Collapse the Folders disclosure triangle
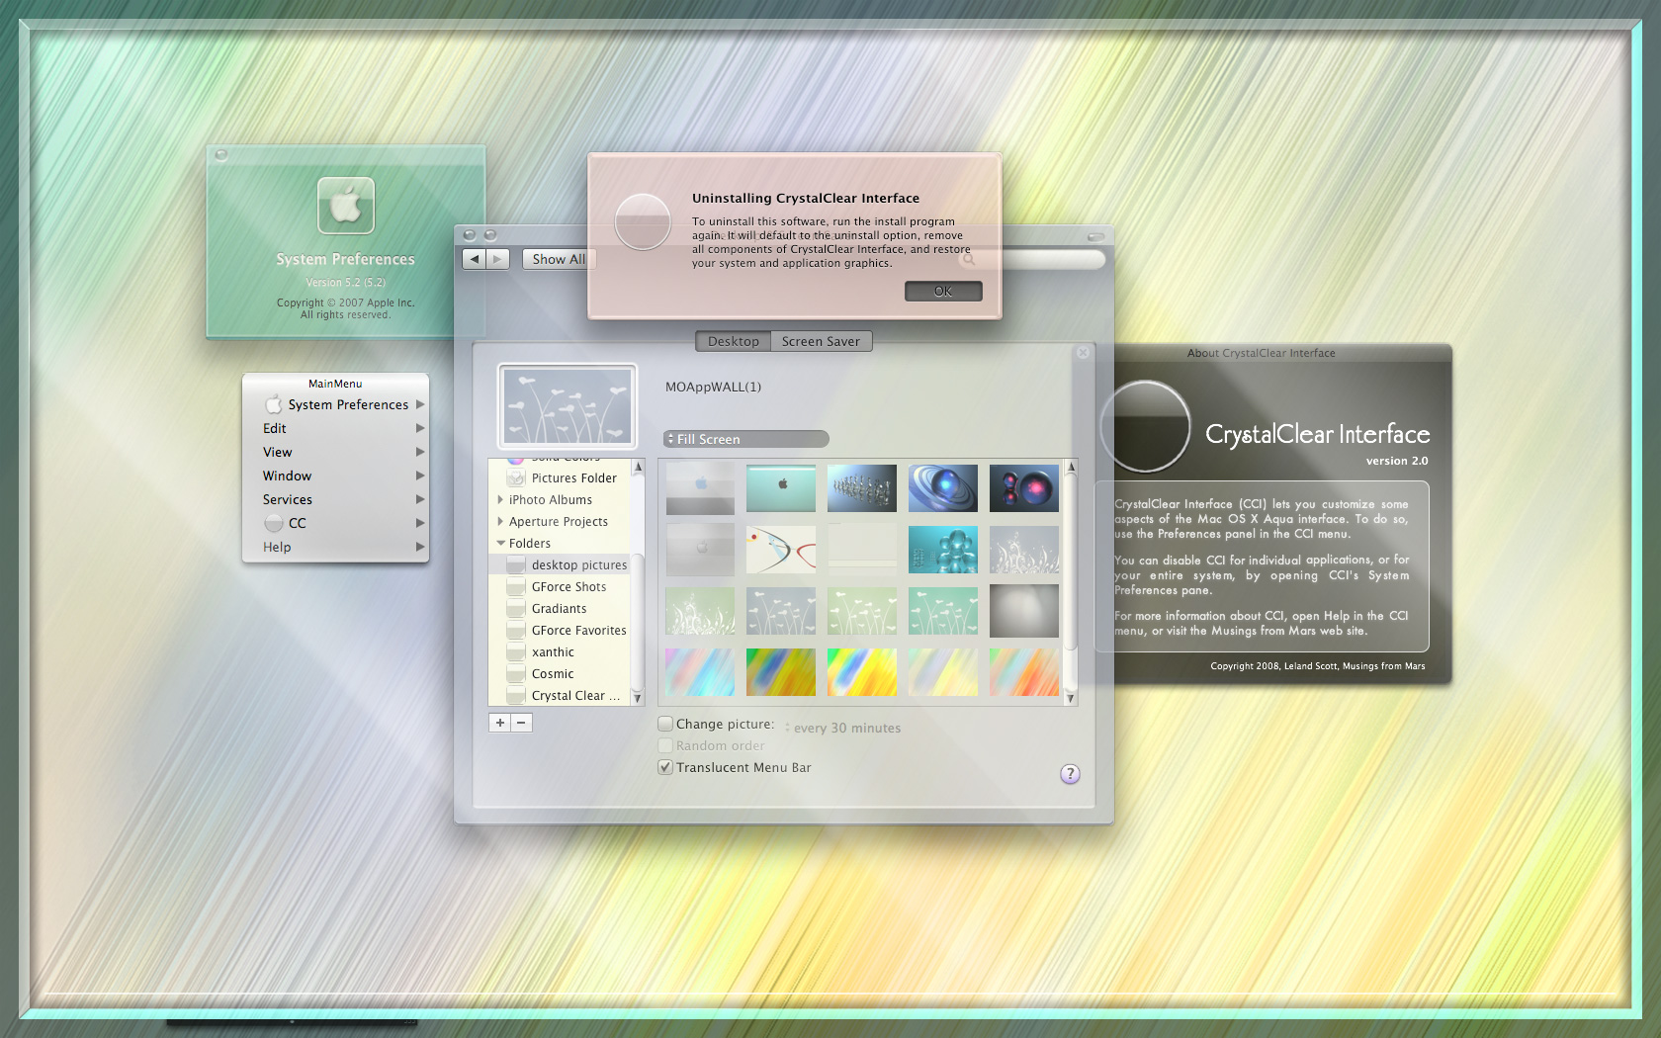This screenshot has width=1661, height=1038. (500, 544)
